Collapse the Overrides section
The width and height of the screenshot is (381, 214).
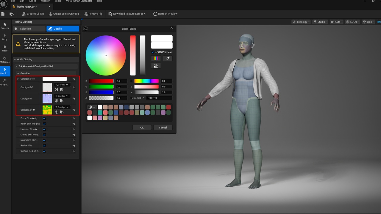(18, 73)
